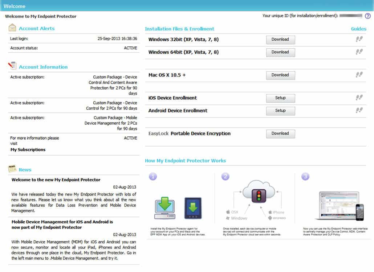
Task: Click the Guides column heading
Action: pyautogui.click(x=358, y=29)
